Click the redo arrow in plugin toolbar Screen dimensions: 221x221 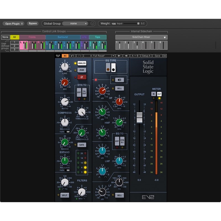click(80, 56)
